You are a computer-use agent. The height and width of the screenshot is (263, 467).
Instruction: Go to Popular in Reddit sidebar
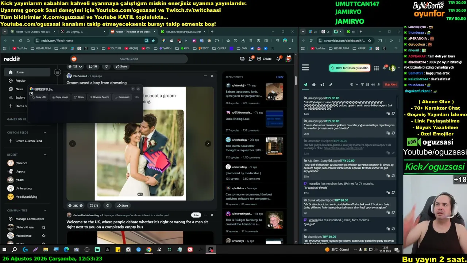click(20, 81)
